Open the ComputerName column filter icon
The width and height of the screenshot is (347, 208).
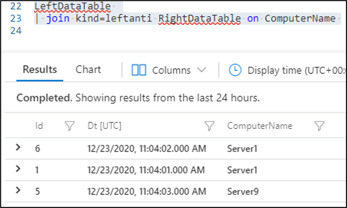click(319, 126)
